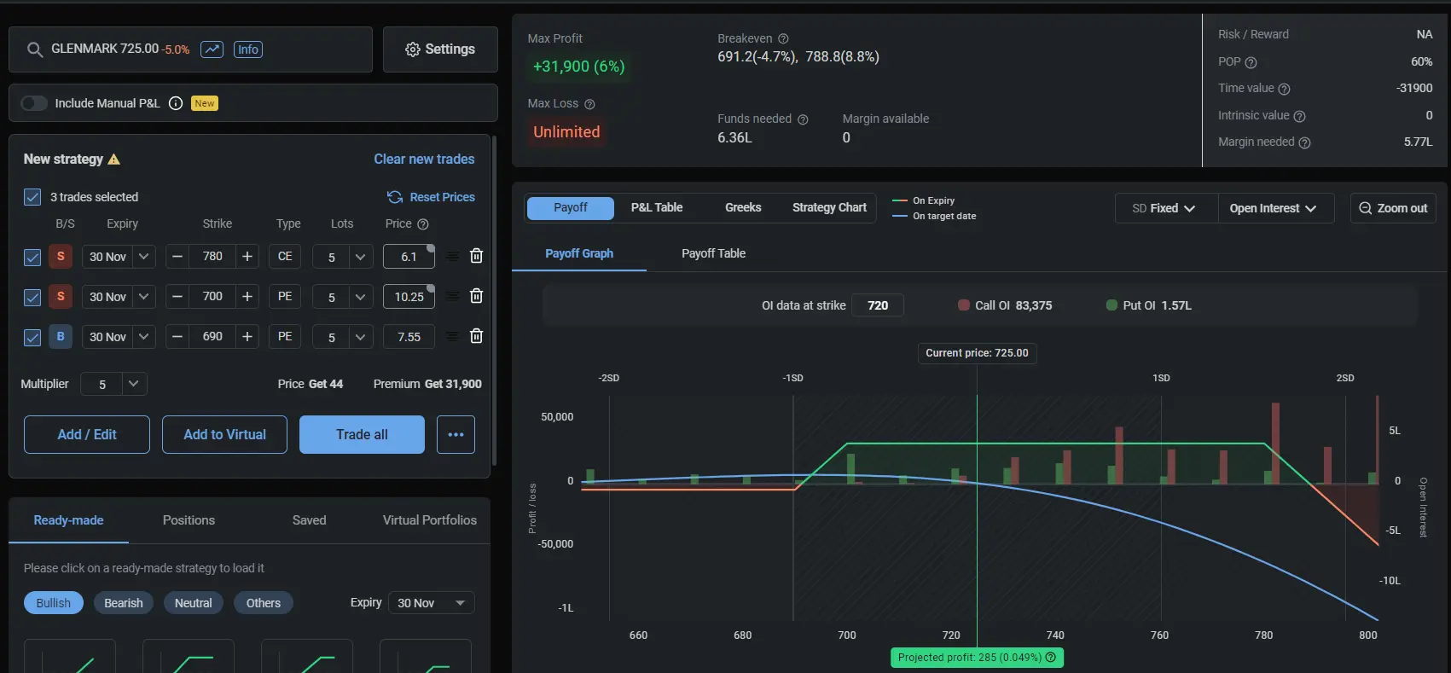This screenshot has width=1451, height=673.
Task: Click reorder handle on 780 CE row
Action: click(x=453, y=256)
